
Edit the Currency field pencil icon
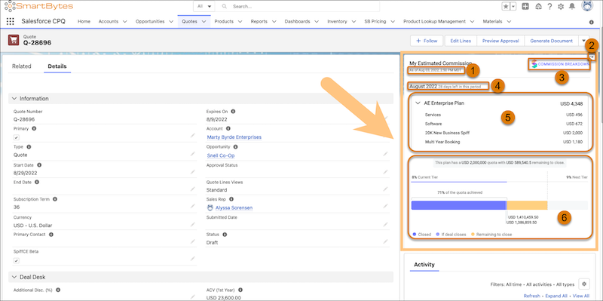(193, 224)
